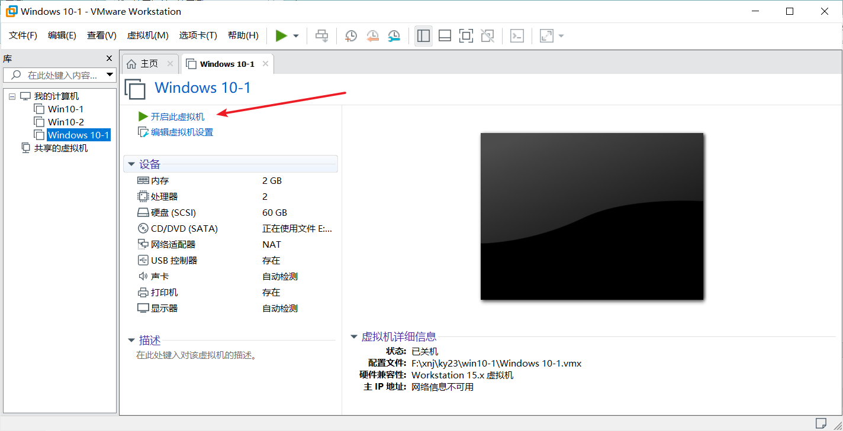Click Workstation 15.x 虚拟机 compatibility text
Viewport: 843px width, 431px height.
[462, 375]
